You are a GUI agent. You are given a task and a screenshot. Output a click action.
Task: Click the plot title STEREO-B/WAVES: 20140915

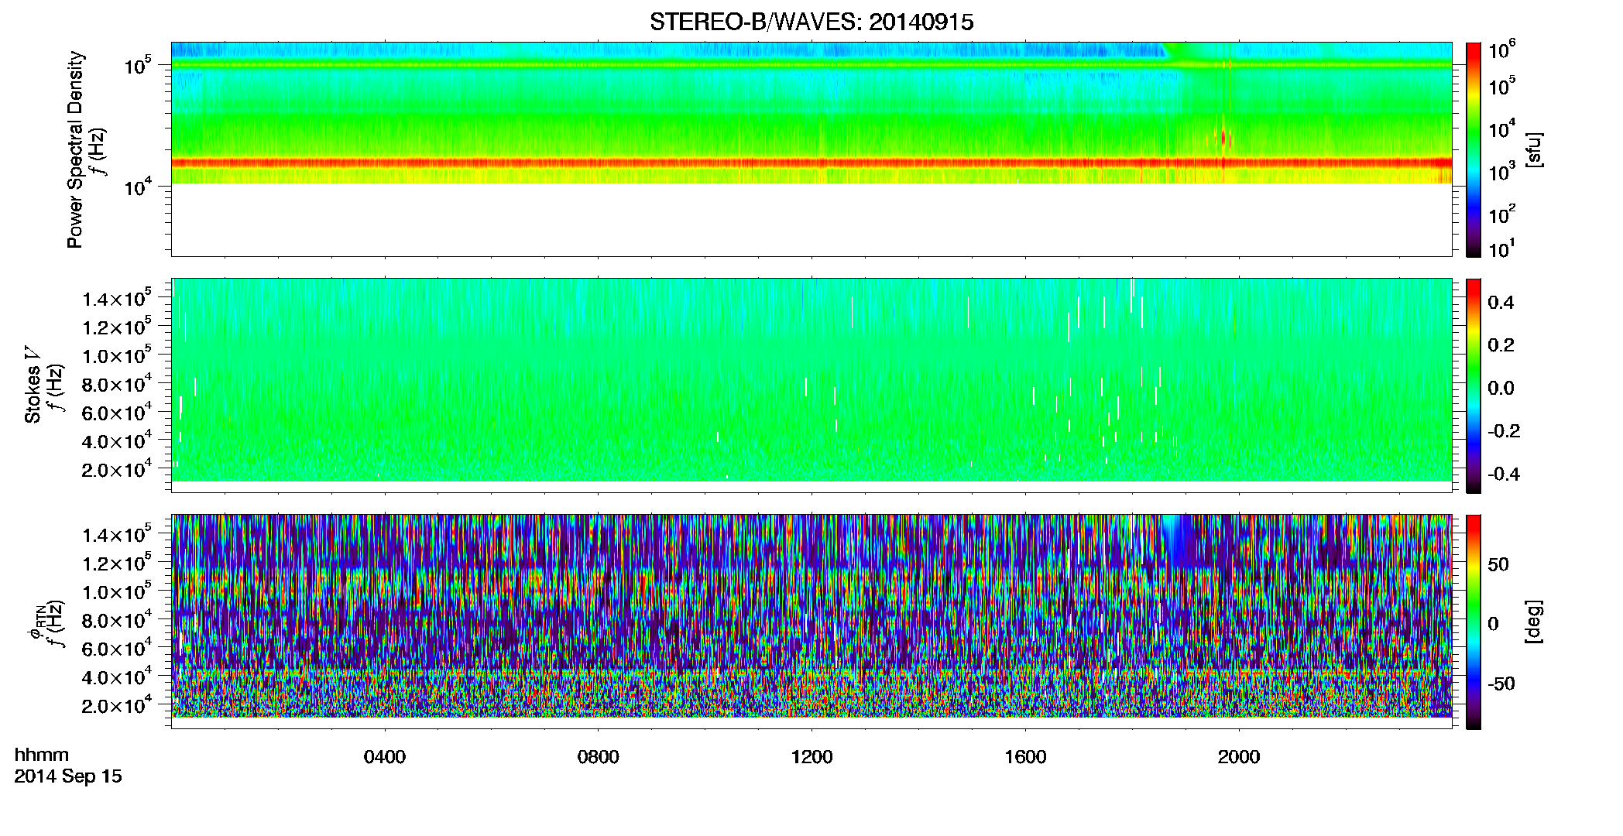click(811, 22)
